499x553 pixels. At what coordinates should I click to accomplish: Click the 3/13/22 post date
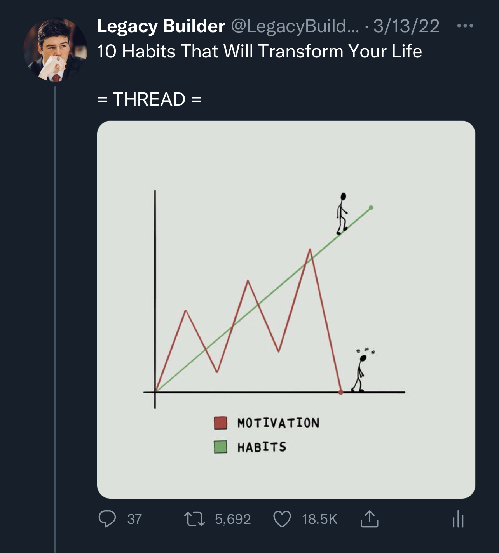coord(406,26)
